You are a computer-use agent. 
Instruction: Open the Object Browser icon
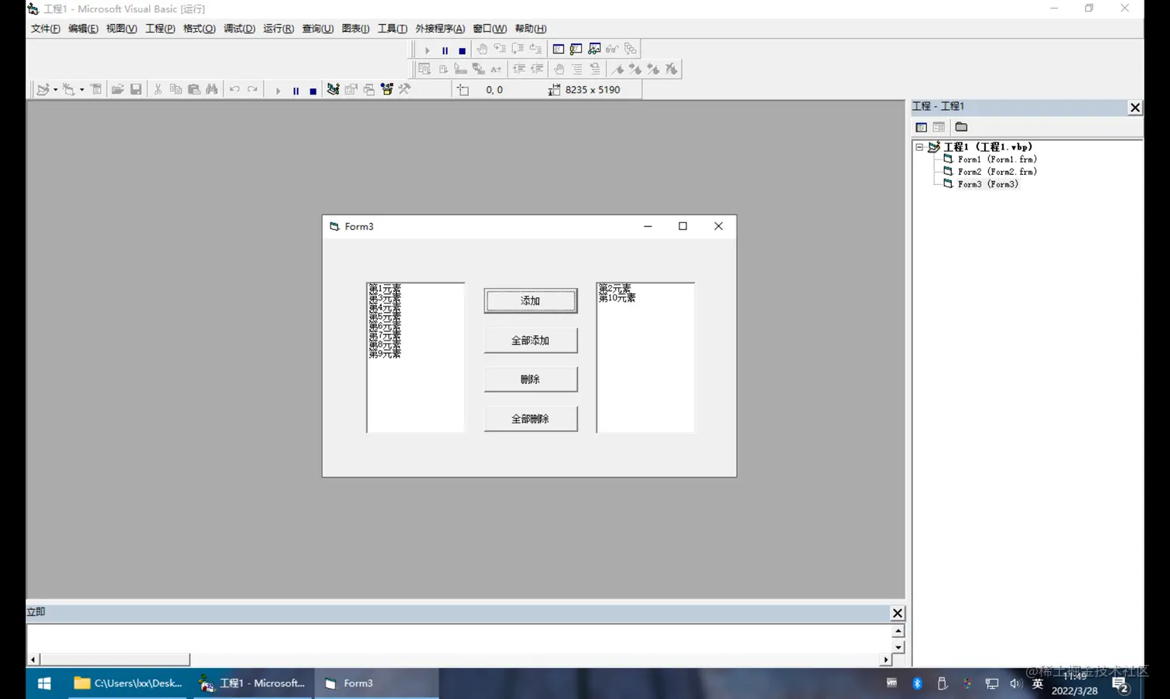pos(387,90)
